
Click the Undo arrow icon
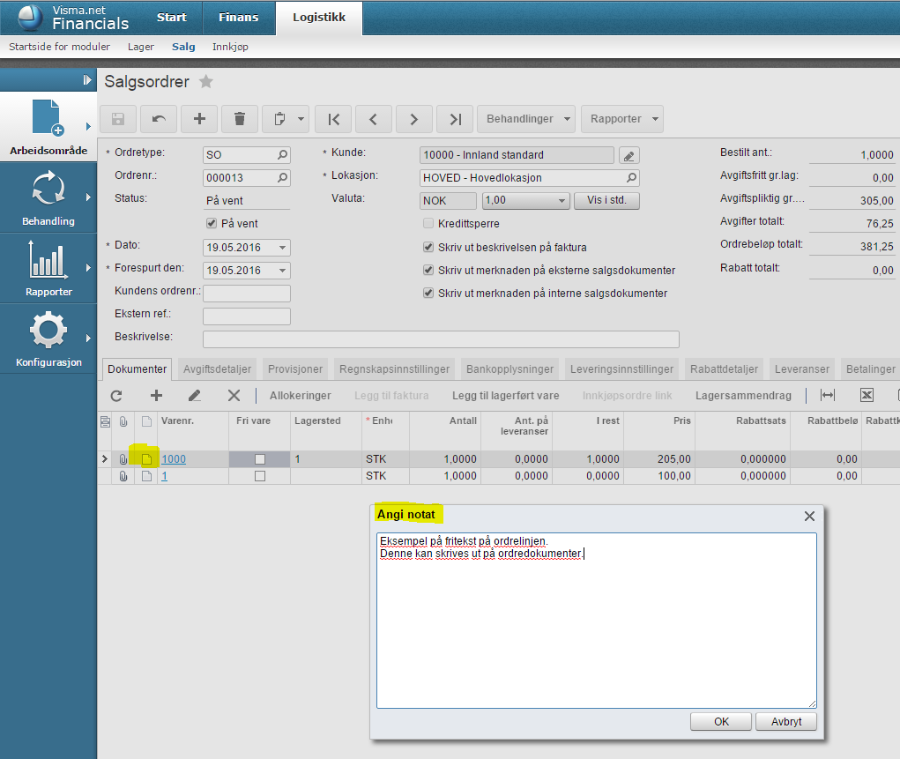pos(159,119)
